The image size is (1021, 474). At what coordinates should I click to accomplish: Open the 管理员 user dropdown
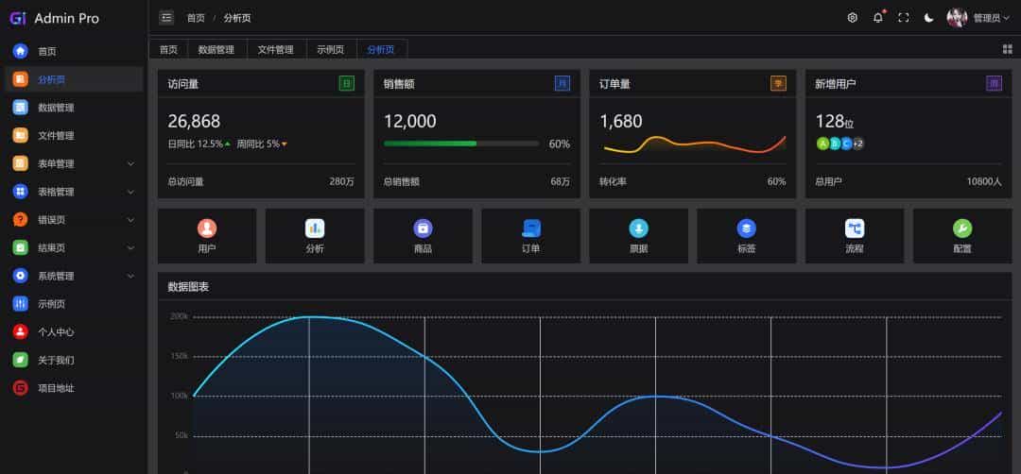978,18
